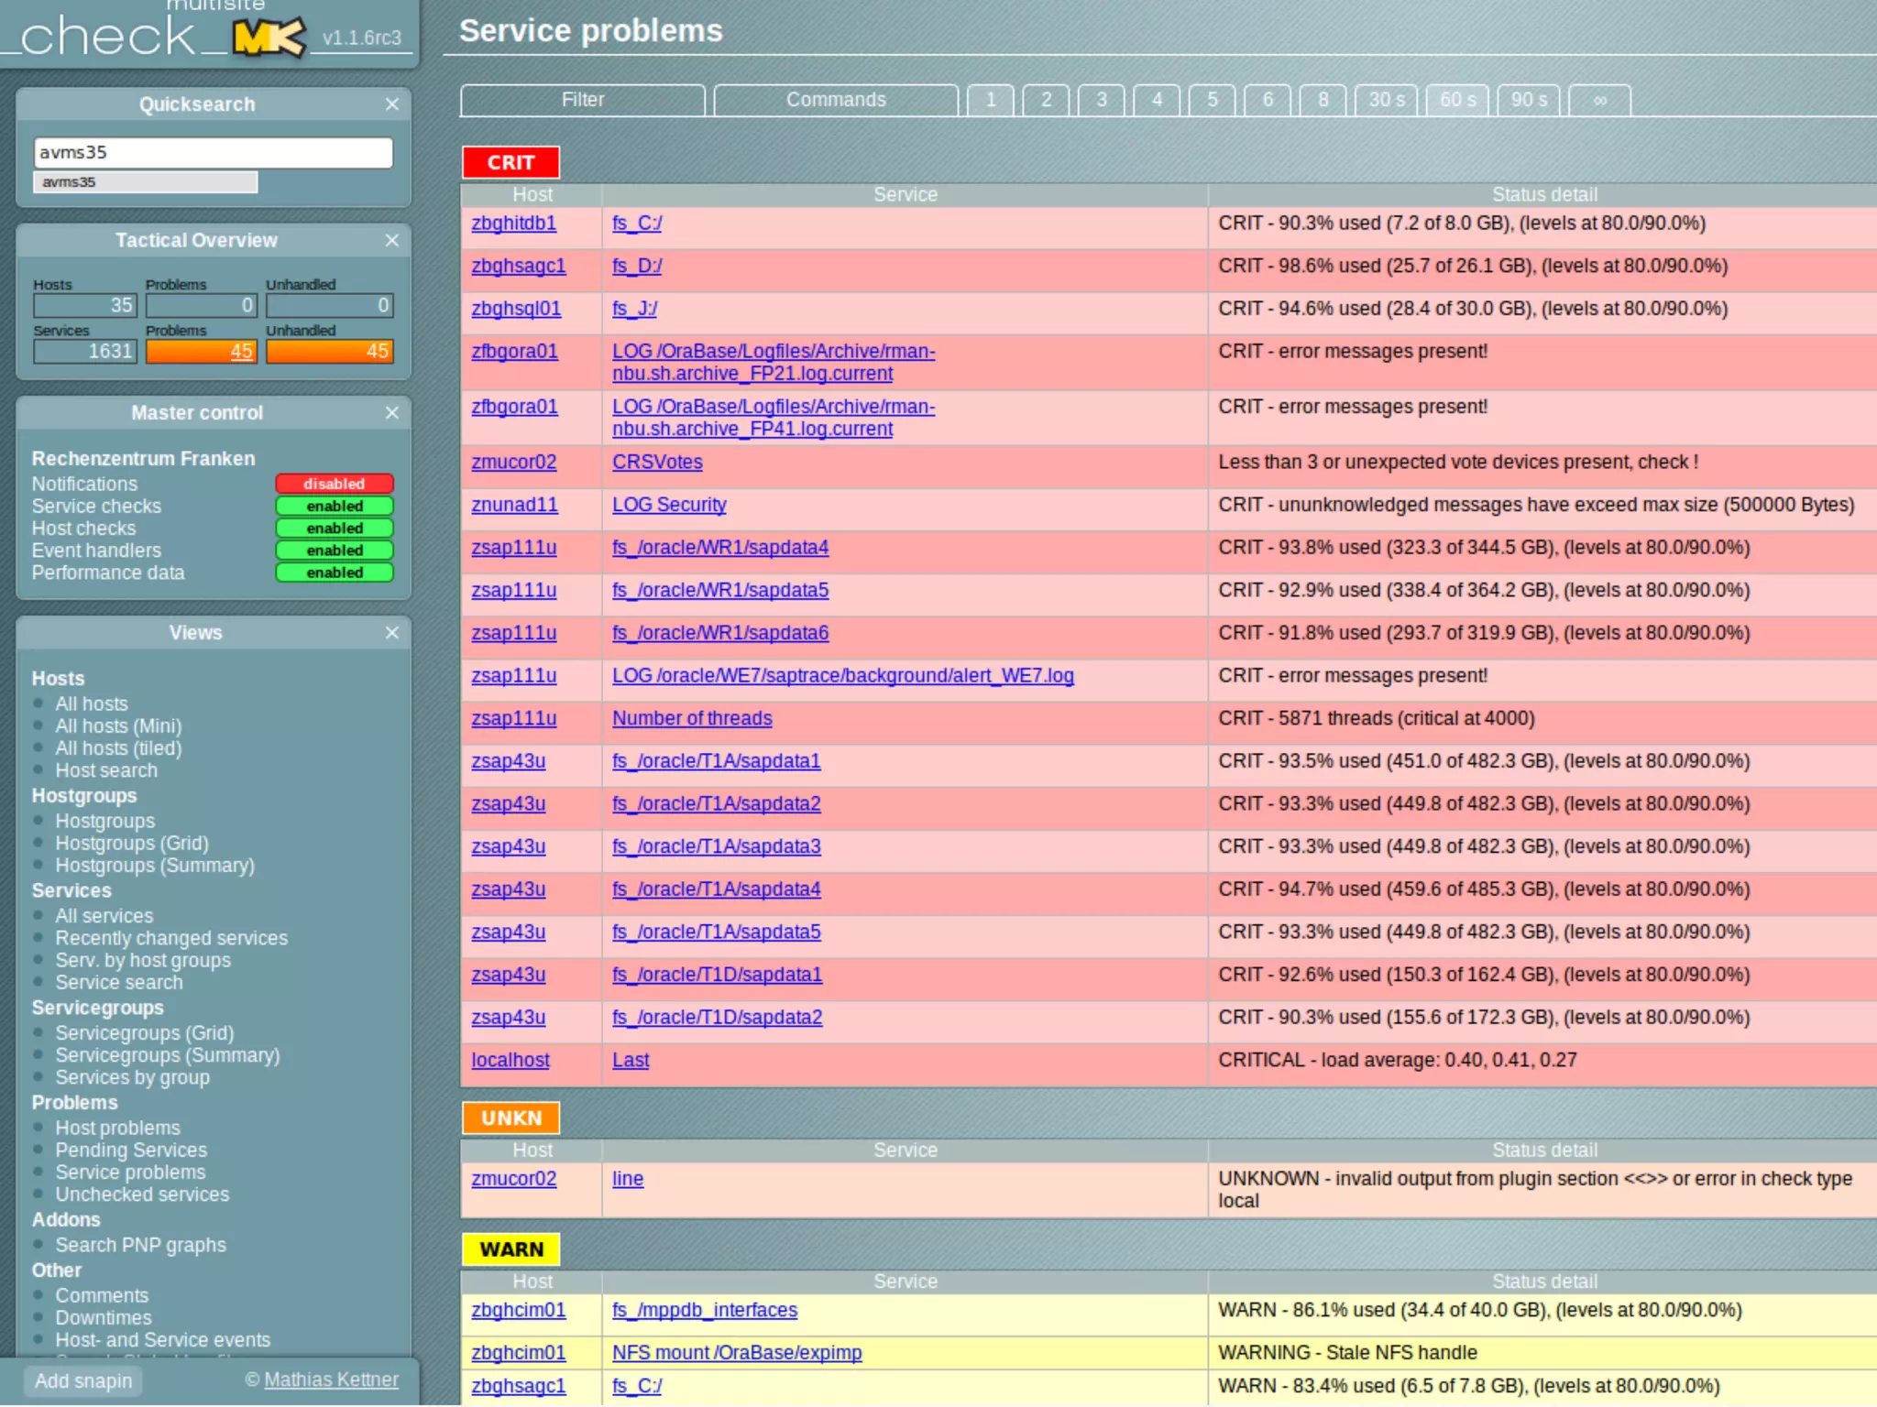Close the Master control snapin
Viewport: 1877px width, 1407px height.
pyautogui.click(x=391, y=413)
